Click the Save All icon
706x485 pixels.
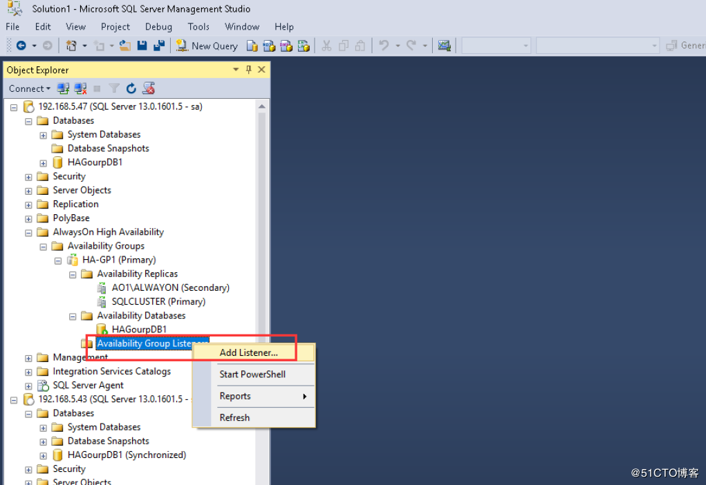[159, 46]
